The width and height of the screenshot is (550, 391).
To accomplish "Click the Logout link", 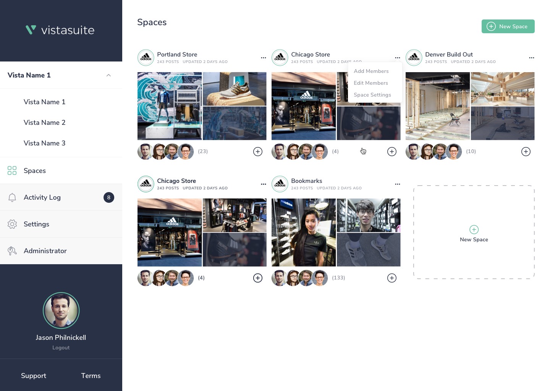I will pos(61,347).
